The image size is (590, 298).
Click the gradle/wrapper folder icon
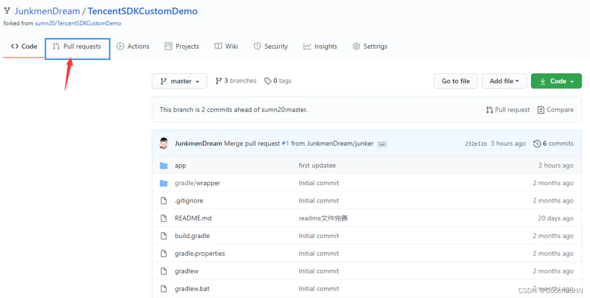point(164,183)
